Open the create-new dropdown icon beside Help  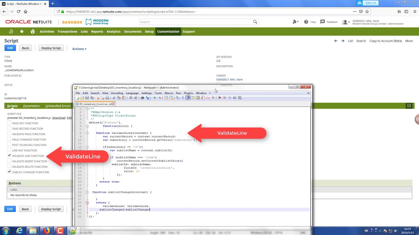click(x=295, y=22)
